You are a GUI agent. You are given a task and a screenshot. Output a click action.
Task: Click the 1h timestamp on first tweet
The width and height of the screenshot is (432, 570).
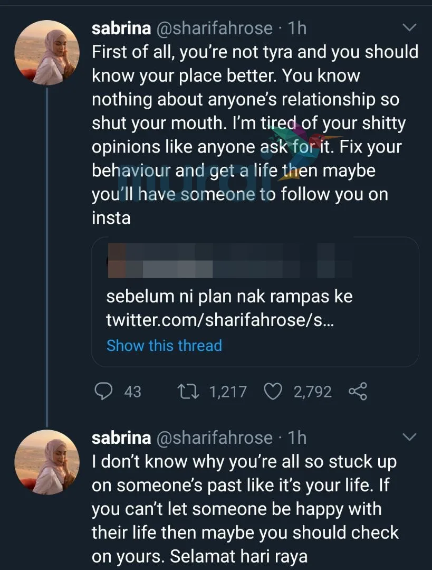click(297, 28)
